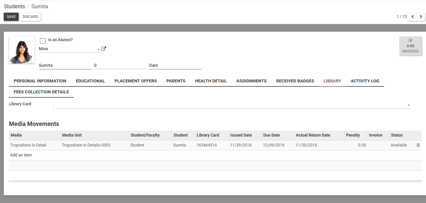The height and width of the screenshot is (203, 426).
Task: Edit the last name field Dani
Action: [x=175, y=65]
